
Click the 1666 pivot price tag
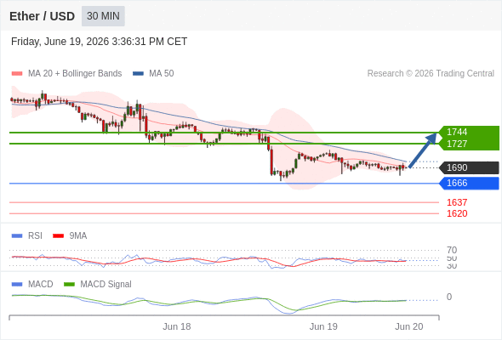[x=469, y=183]
